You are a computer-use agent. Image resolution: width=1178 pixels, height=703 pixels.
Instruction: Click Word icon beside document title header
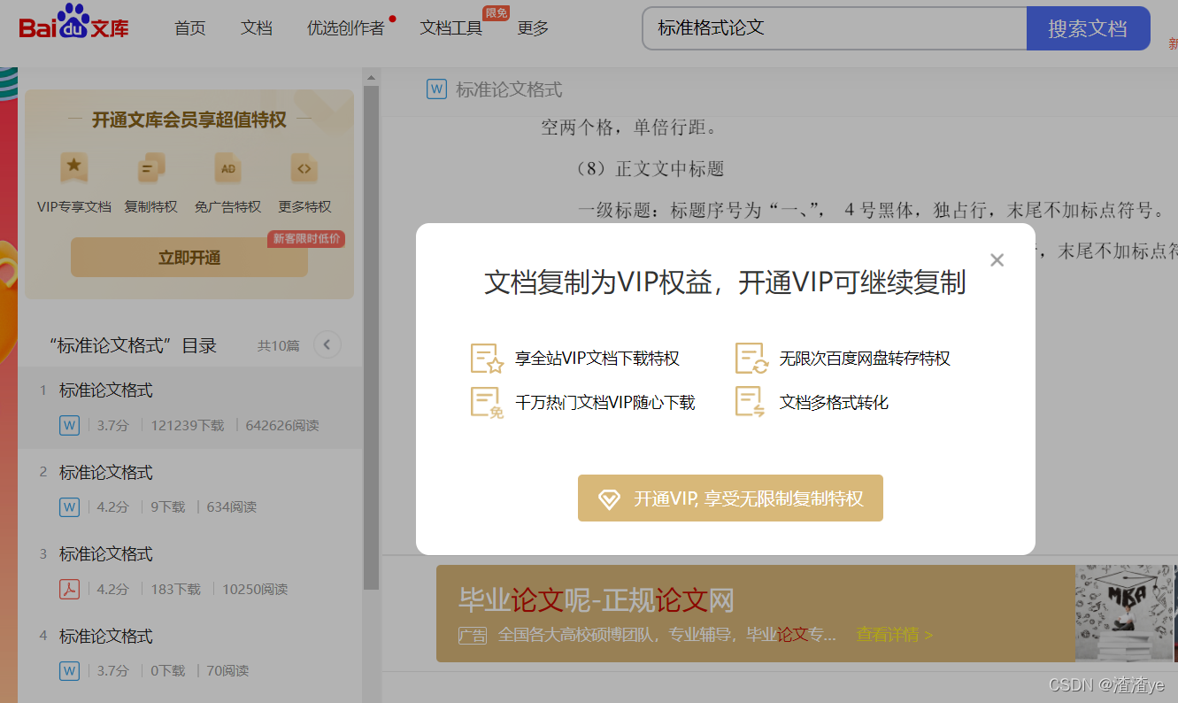click(x=436, y=89)
